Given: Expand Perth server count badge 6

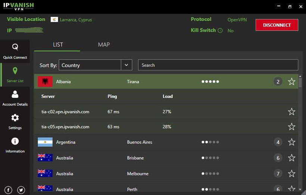Looking at the screenshot, I should click(278, 188).
